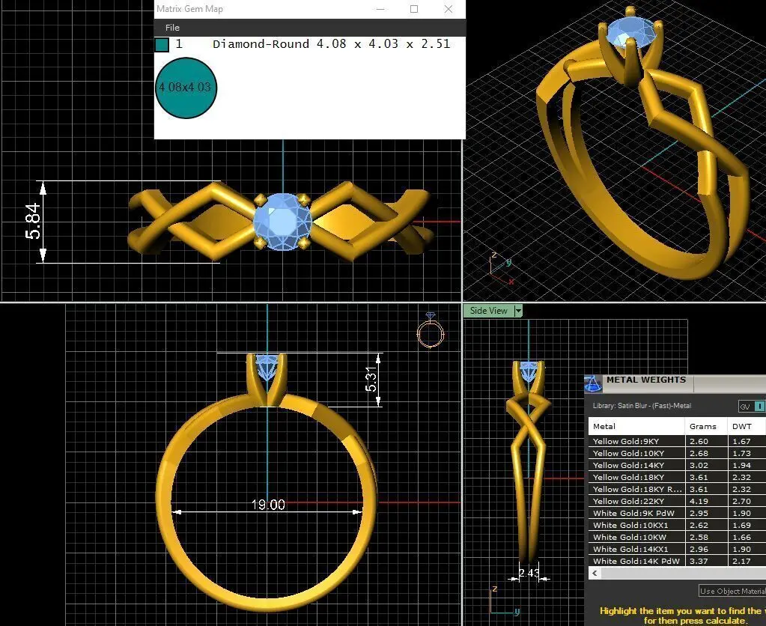Select the White Gold:14KX1 row

tap(677, 549)
